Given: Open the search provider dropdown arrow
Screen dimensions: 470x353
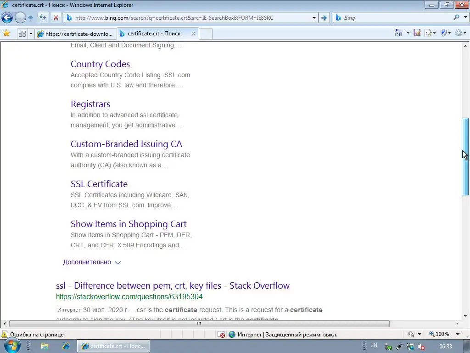Looking at the screenshot, I should (x=465, y=17).
